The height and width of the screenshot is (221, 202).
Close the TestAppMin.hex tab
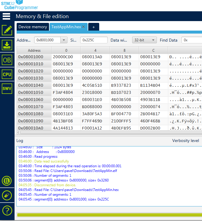pyautogui.click(x=83, y=27)
